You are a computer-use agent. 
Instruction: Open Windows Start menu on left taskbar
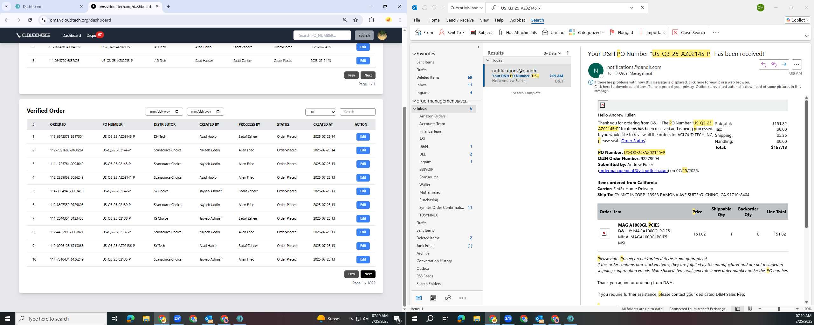point(8,319)
